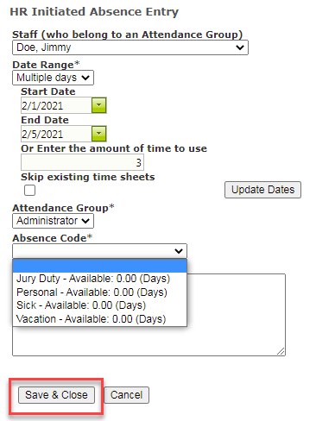This screenshot has width=335, height=421.
Task: Click the Cancel button
Action: click(x=126, y=395)
